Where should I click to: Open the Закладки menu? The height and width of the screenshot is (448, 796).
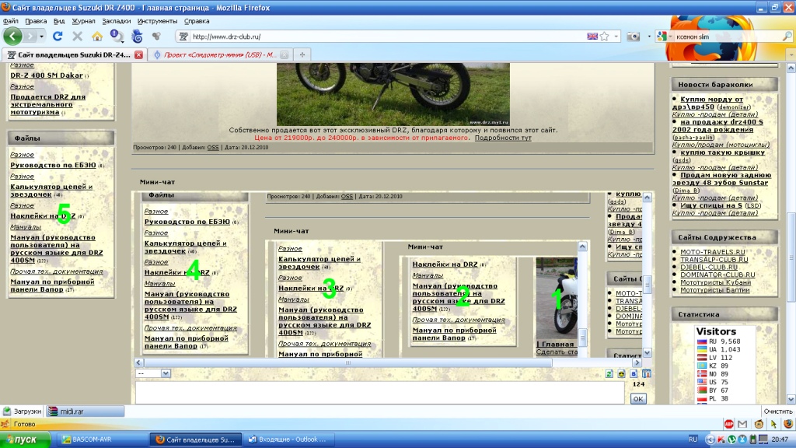click(117, 21)
